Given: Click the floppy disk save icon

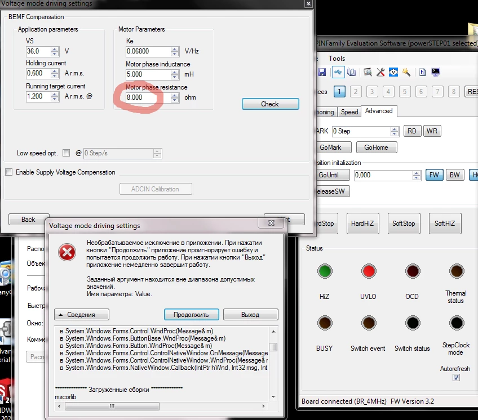Looking at the screenshot, I should [x=322, y=72].
